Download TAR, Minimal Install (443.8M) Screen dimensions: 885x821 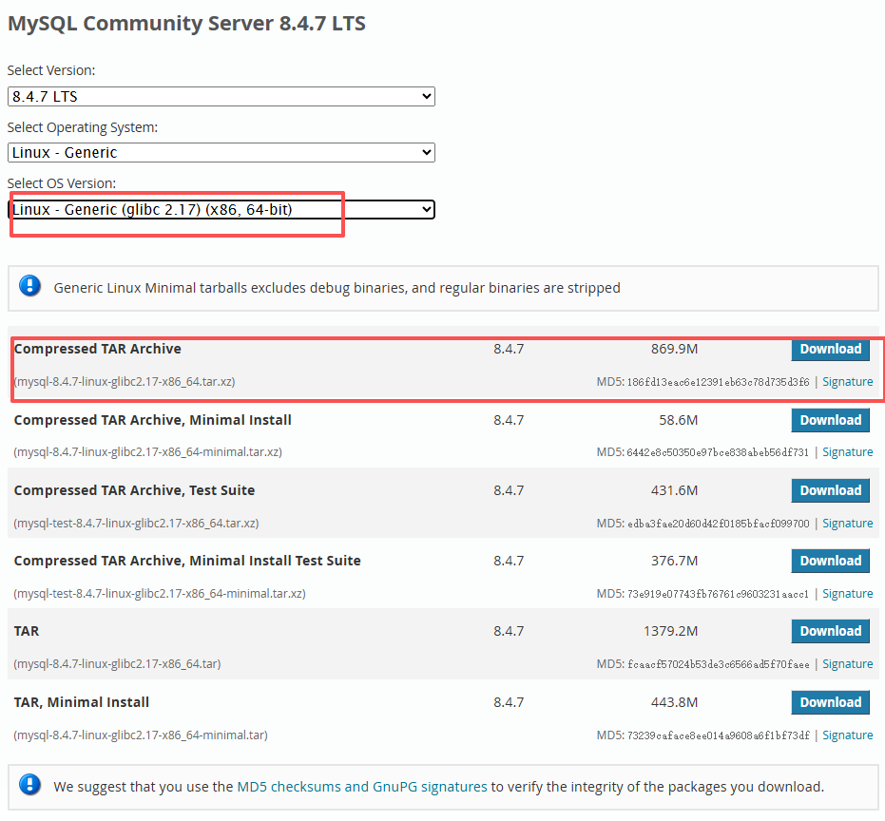point(830,702)
